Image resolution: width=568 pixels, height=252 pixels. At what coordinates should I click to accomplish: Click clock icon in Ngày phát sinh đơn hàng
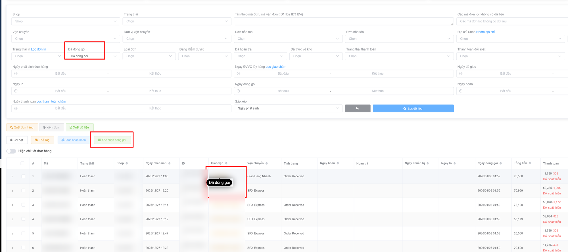pyautogui.click(x=16, y=73)
